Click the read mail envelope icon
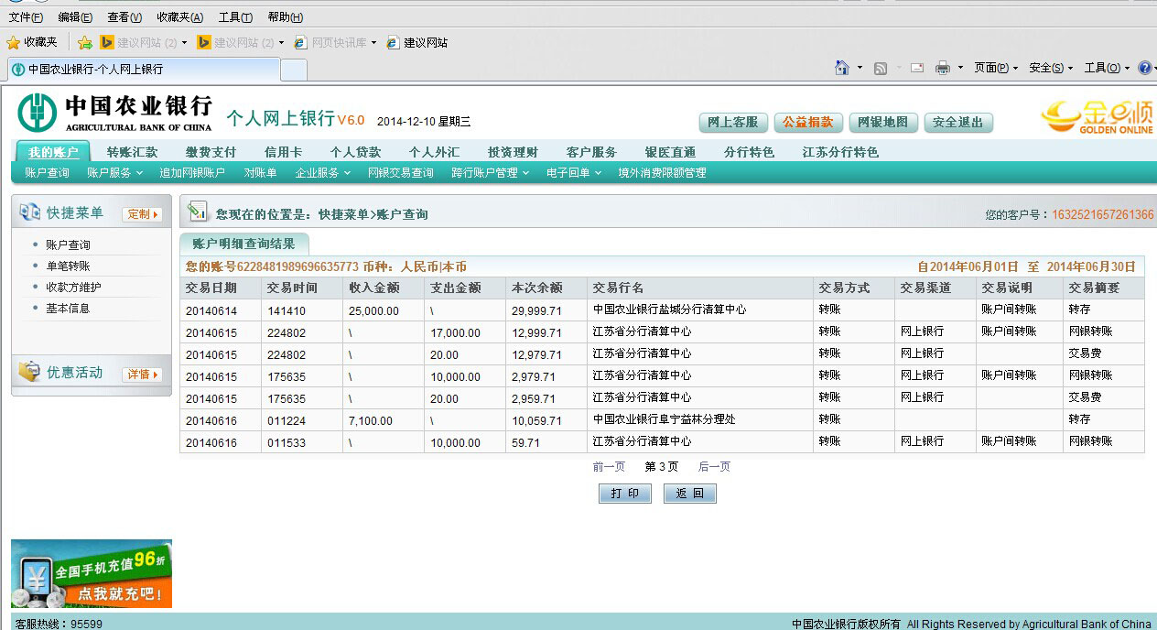The height and width of the screenshot is (630, 1157). (x=917, y=69)
